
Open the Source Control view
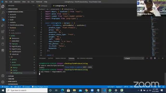tap(3, 19)
